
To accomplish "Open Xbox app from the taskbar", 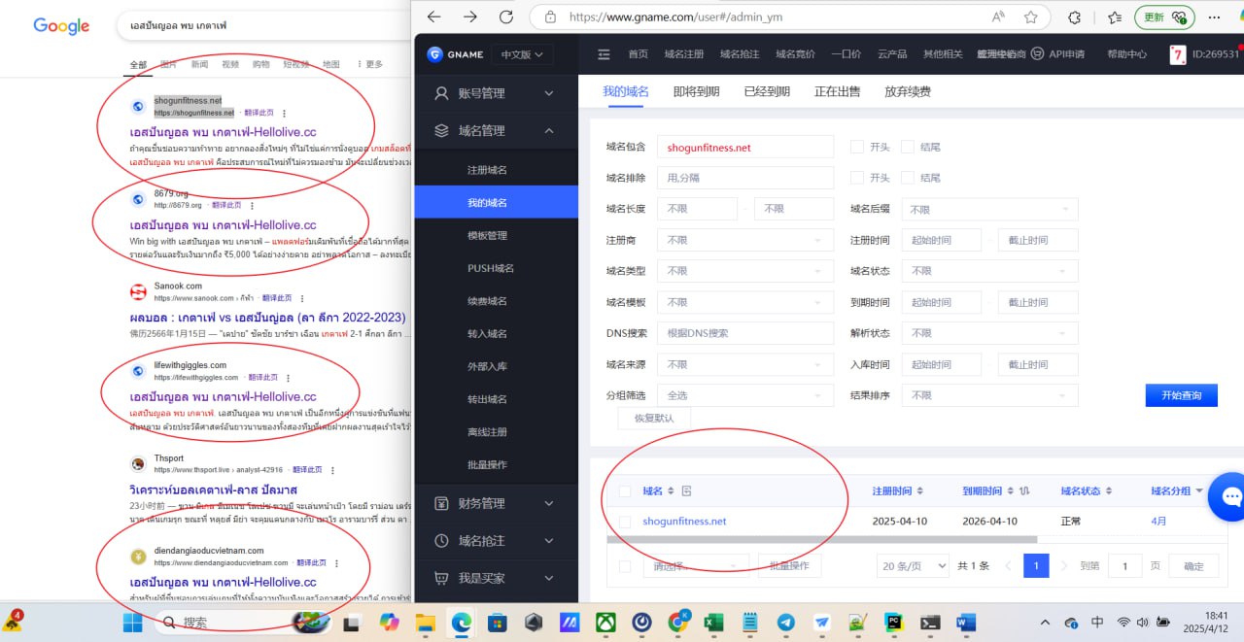I will coord(605,623).
